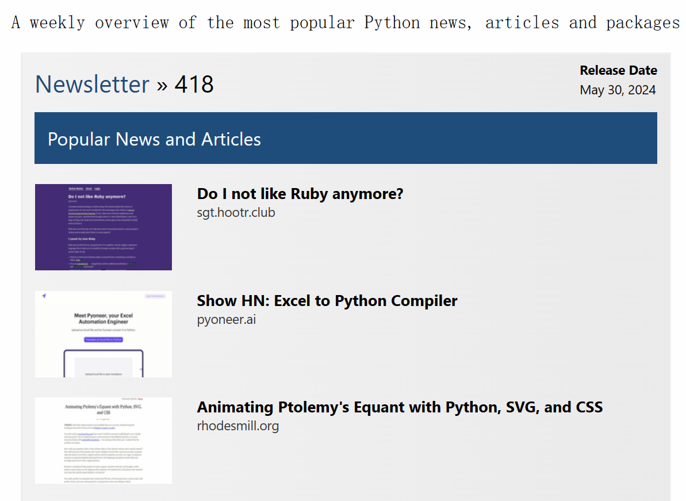Click the sgt.hootr.club domain text

point(236,213)
